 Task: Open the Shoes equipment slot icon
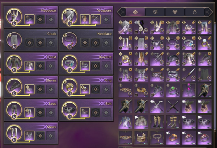14,133
